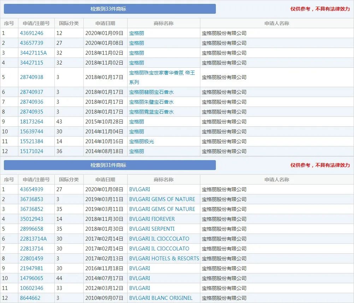Open the 宝格丽朱璧宝石香水 trademark link
The height and width of the screenshot is (303, 354).
click(151, 102)
